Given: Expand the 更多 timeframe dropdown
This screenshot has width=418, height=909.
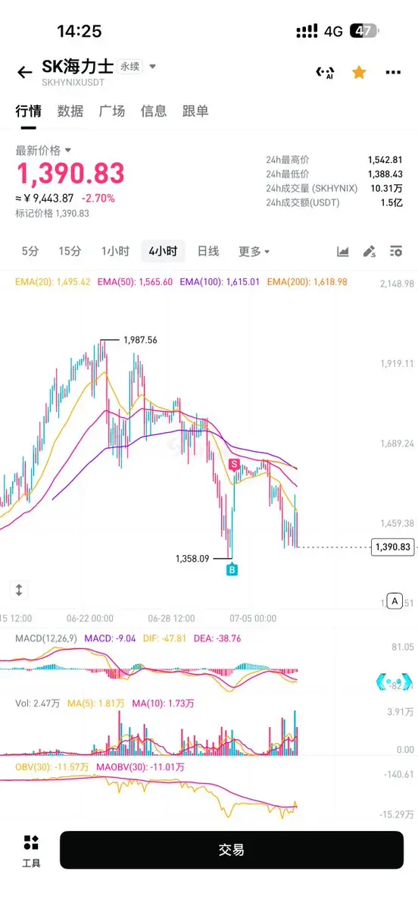Looking at the screenshot, I should [254, 252].
